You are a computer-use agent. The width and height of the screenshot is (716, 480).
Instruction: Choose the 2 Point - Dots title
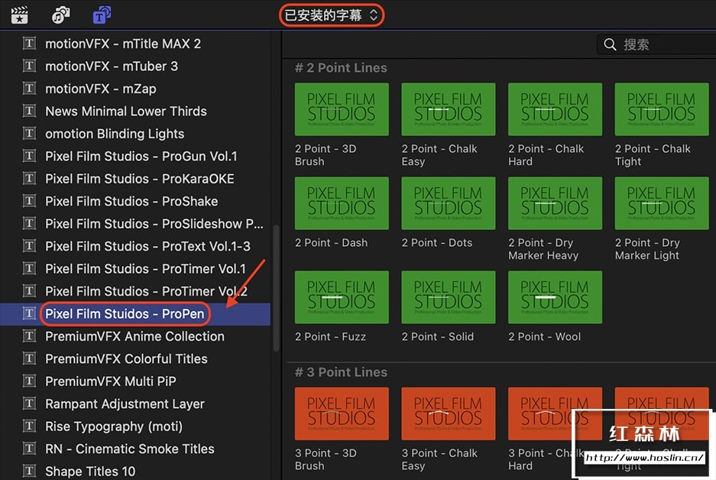pyautogui.click(x=449, y=203)
